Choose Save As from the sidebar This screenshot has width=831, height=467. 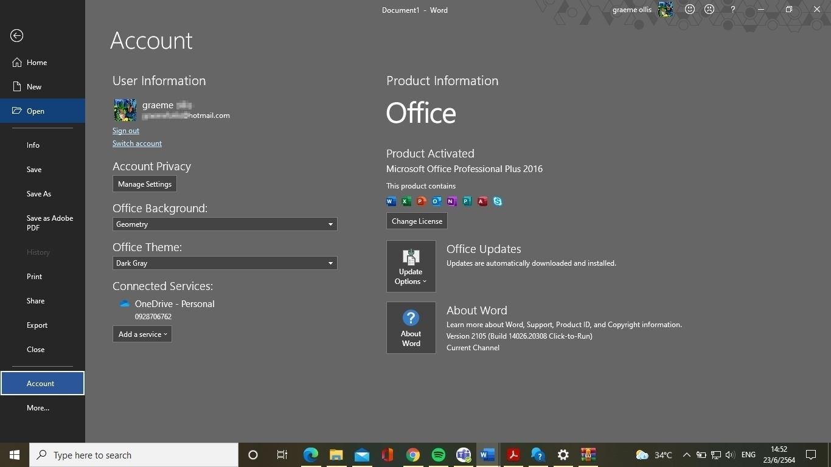tap(43, 194)
